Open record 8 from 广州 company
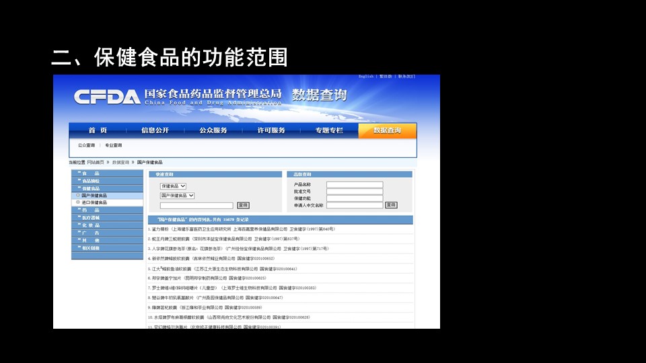The width and height of the screenshot is (646, 363). (215, 298)
